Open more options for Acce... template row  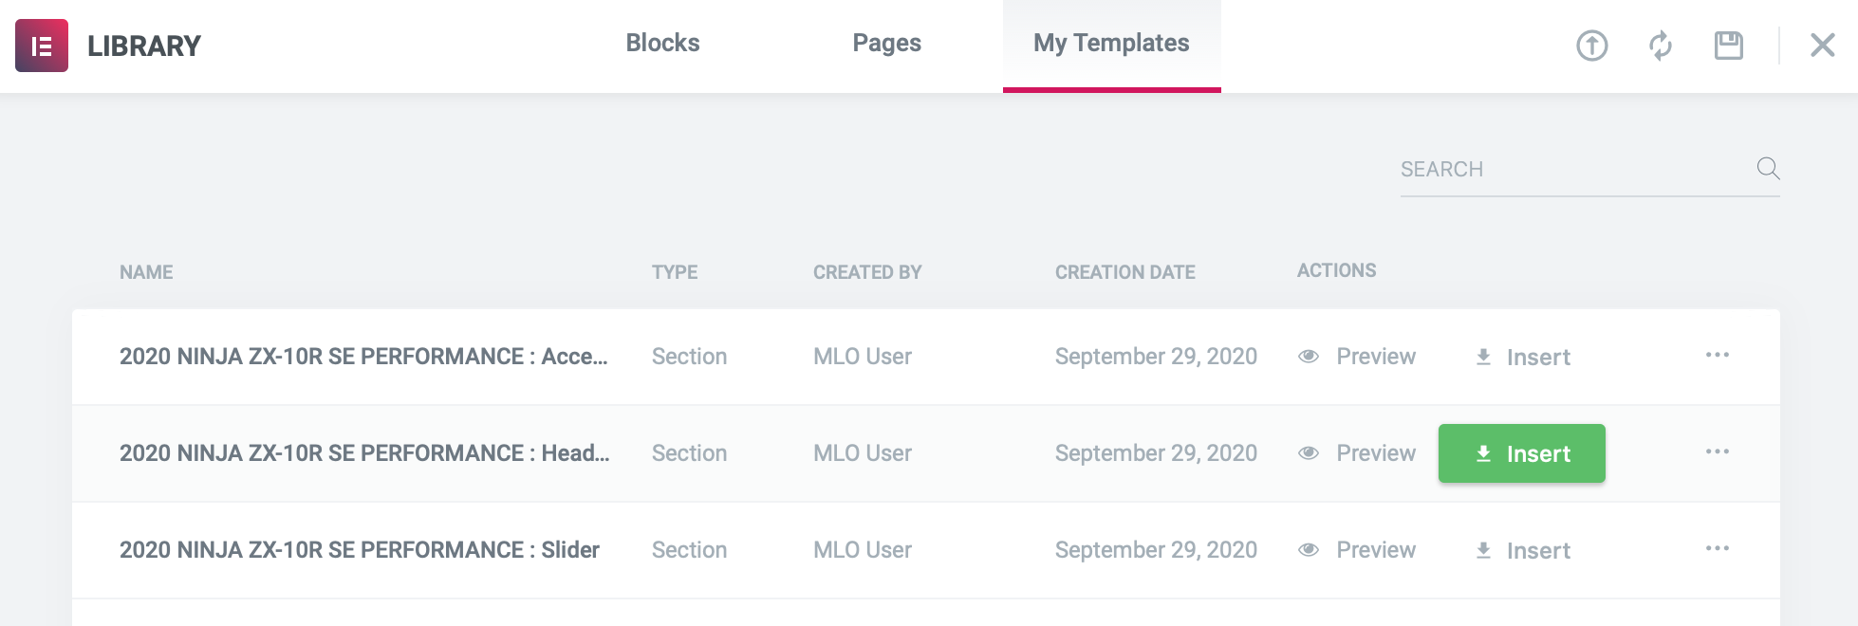(x=1717, y=356)
